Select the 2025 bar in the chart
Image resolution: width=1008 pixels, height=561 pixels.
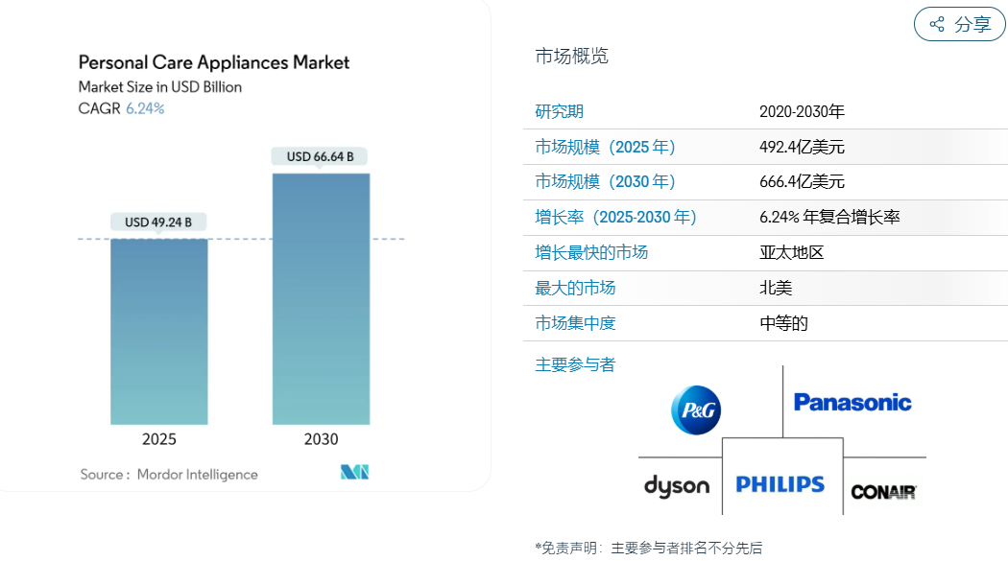click(158, 331)
